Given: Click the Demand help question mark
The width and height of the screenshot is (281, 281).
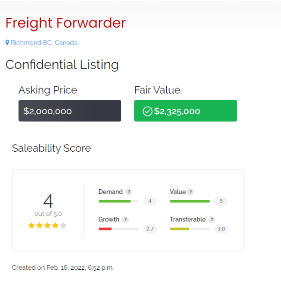Looking at the screenshot, I should coord(129,192).
